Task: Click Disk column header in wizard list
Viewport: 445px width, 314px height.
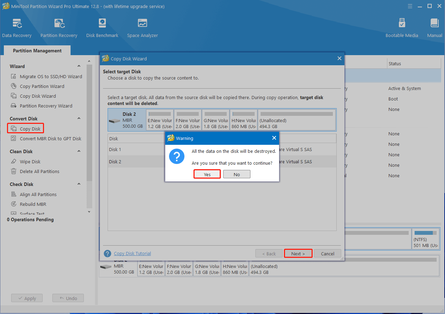Action: 137,139
